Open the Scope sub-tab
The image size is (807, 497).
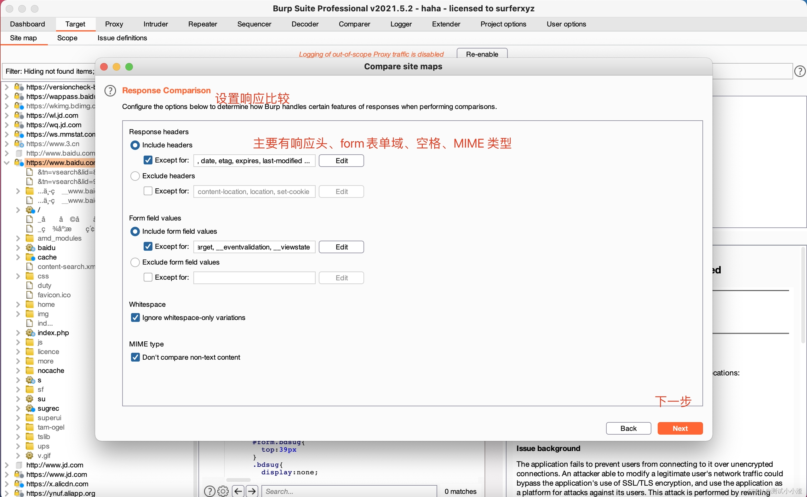point(67,38)
